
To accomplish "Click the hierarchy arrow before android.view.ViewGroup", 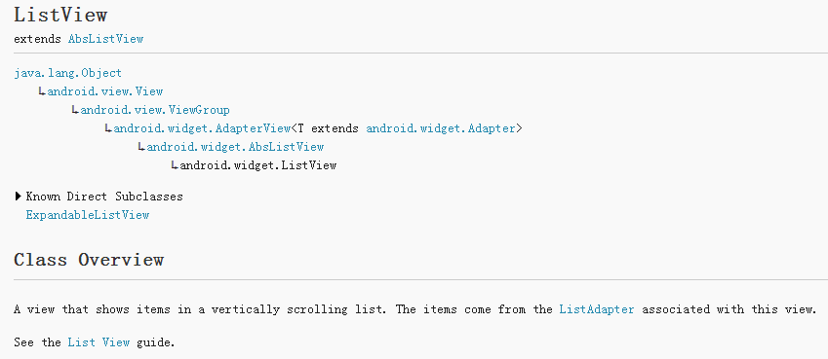I will (75, 111).
